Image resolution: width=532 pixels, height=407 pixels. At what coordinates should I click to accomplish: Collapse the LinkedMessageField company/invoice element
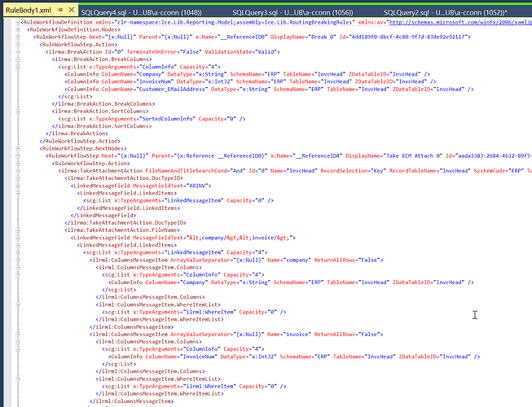[x=18, y=238]
